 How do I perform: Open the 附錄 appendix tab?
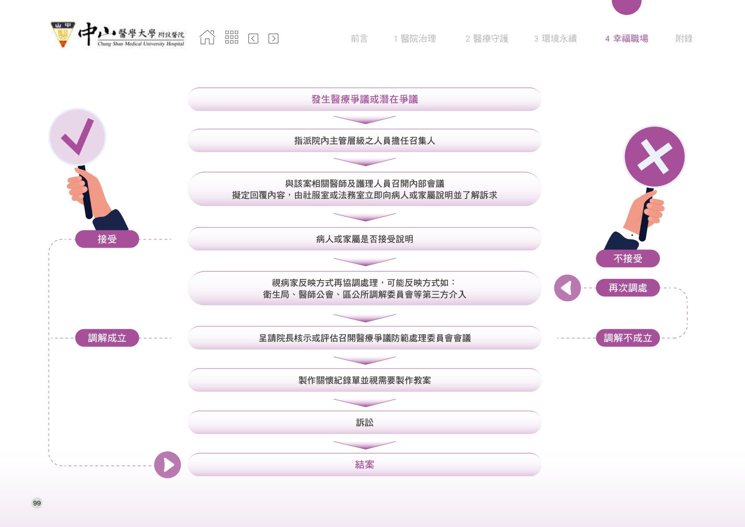click(x=684, y=39)
